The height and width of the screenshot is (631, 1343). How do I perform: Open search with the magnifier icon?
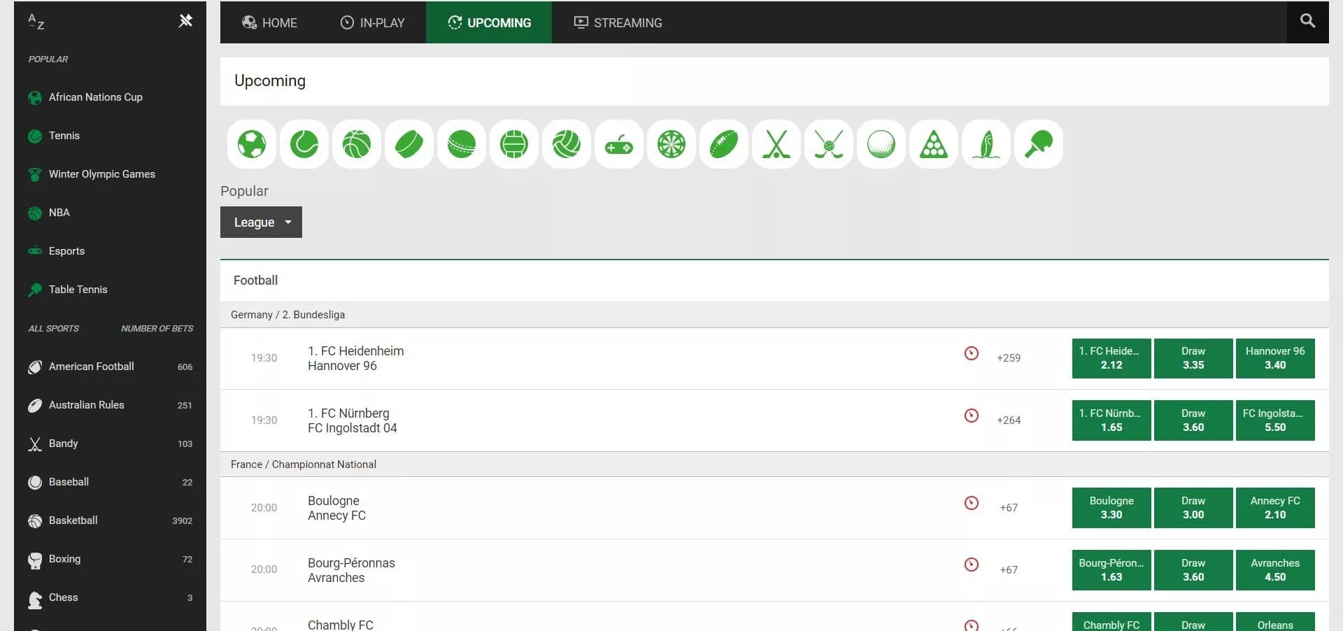click(x=1307, y=22)
